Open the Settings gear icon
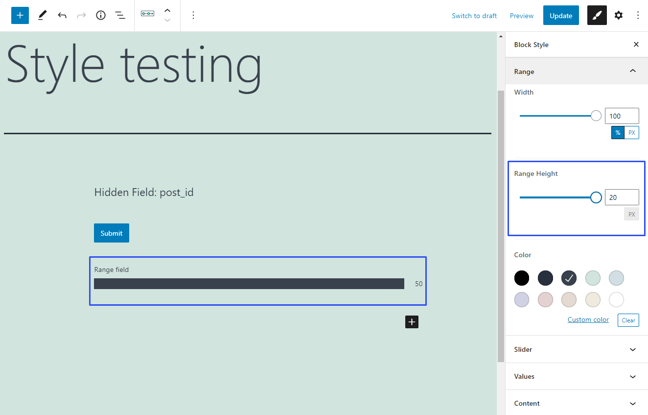The width and height of the screenshot is (648, 415). tap(619, 15)
